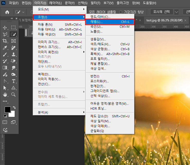Select the Polygonal Lasso tool
The image size is (190, 165).
point(5,34)
